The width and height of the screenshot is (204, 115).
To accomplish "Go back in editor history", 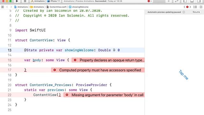I will click(x=7, y=7).
